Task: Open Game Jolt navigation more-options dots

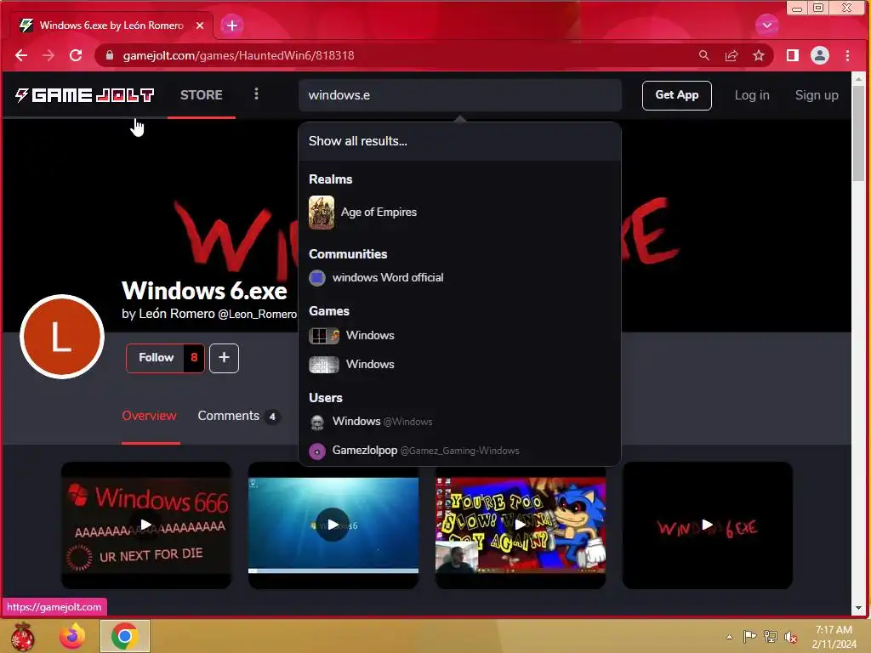Action: 256,94
